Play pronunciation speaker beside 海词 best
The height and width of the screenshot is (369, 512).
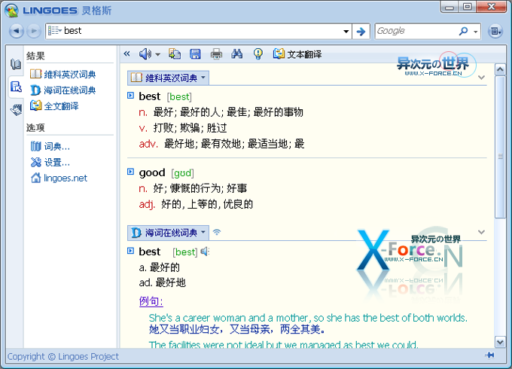click(205, 252)
